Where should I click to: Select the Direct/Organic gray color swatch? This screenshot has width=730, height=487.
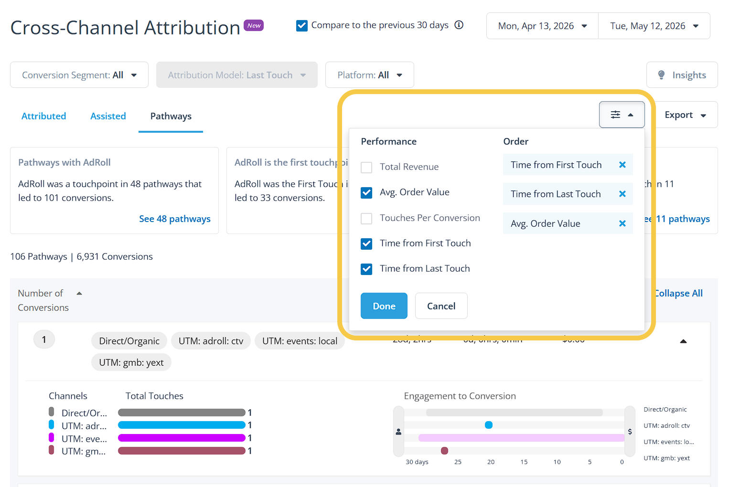pos(51,412)
